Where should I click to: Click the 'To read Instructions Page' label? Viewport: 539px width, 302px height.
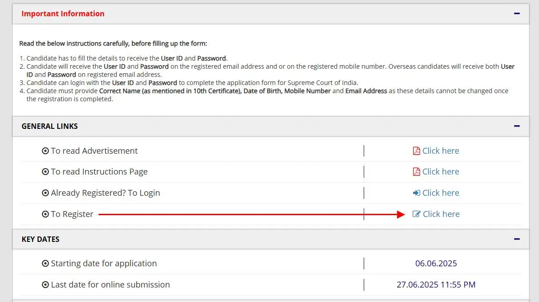click(x=99, y=172)
